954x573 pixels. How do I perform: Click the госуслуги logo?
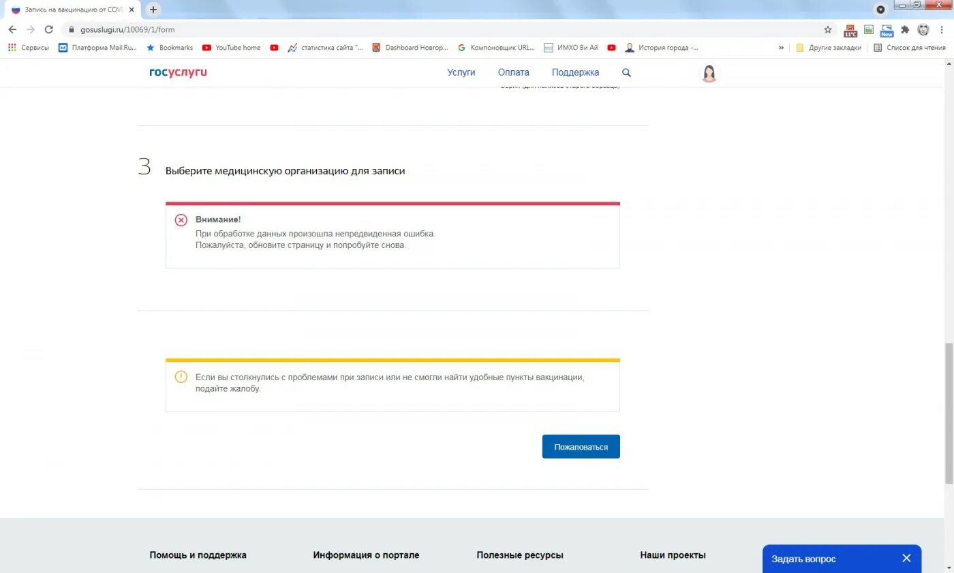[179, 72]
